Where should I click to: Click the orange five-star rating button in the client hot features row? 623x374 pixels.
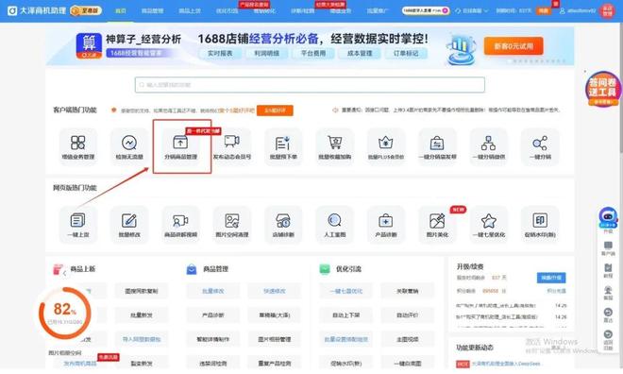pos(275,110)
